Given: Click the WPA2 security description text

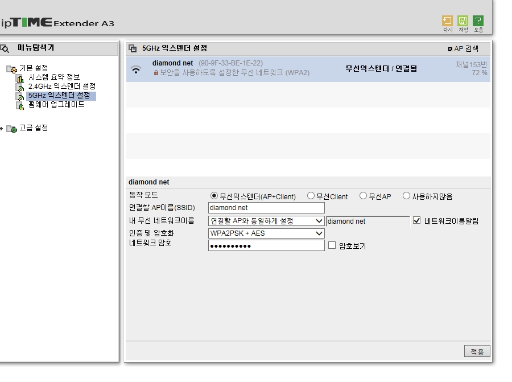Looking at the screenshot, I should click(234, 72).
